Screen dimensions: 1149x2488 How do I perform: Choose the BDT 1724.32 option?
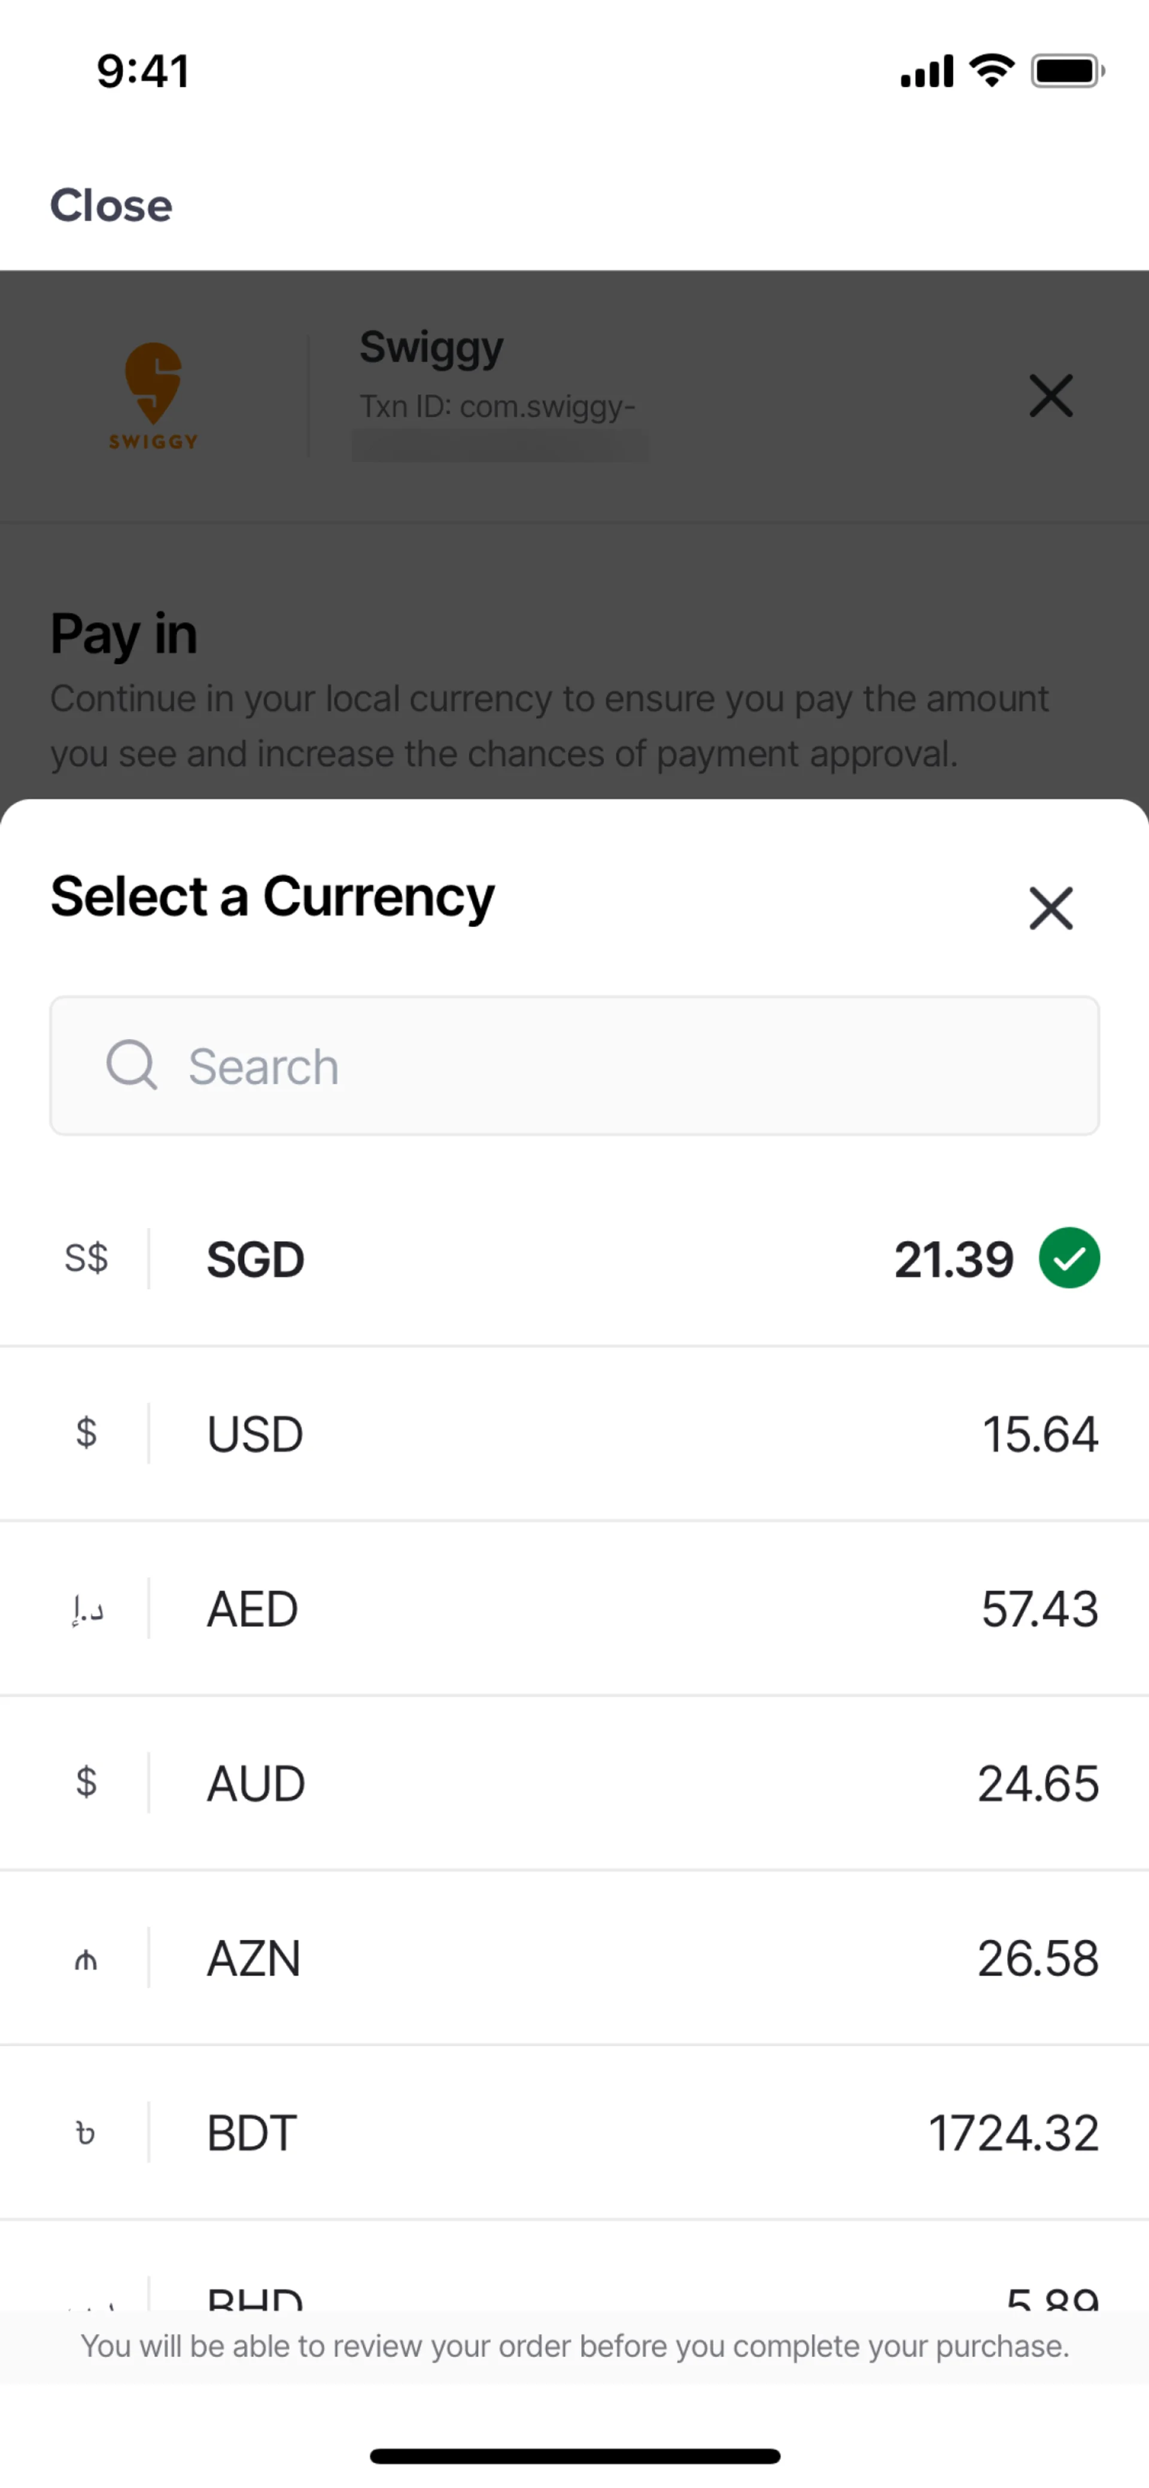574,2132
